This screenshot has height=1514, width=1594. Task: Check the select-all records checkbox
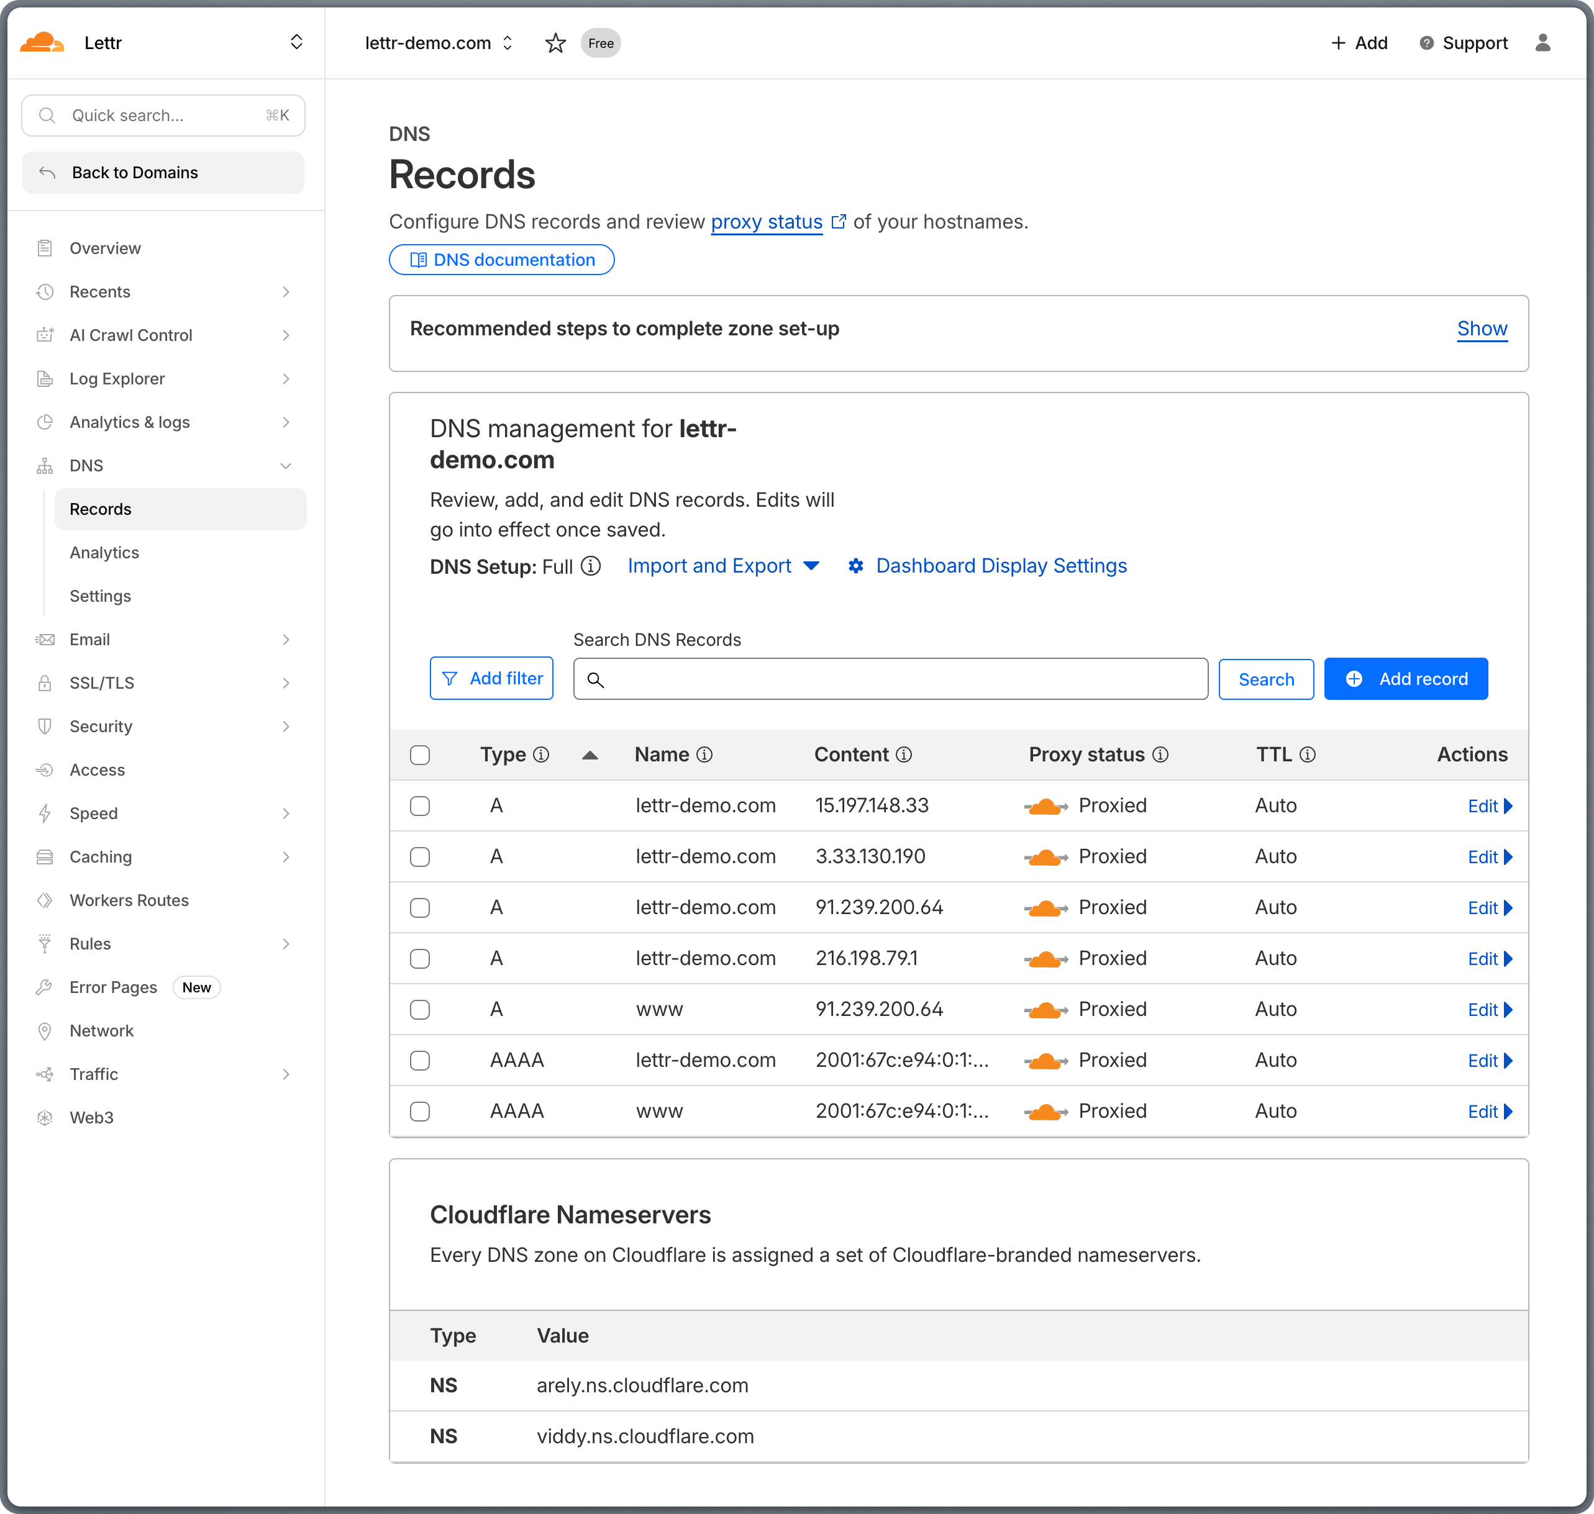click(420, 755)
